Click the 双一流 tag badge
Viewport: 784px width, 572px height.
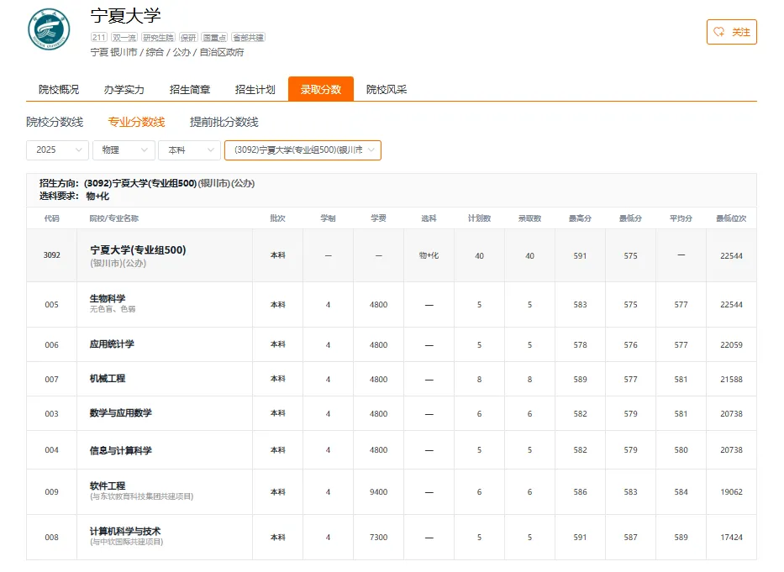tap(124, 38)
